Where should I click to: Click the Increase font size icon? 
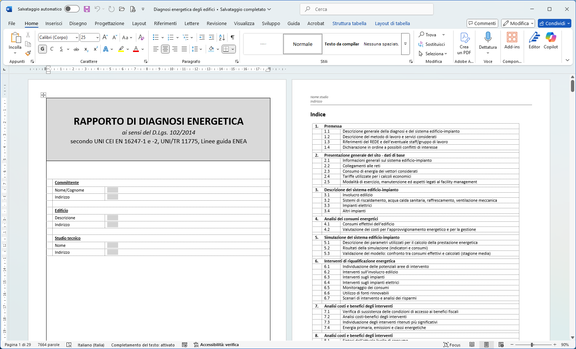(x=105, y=37)
